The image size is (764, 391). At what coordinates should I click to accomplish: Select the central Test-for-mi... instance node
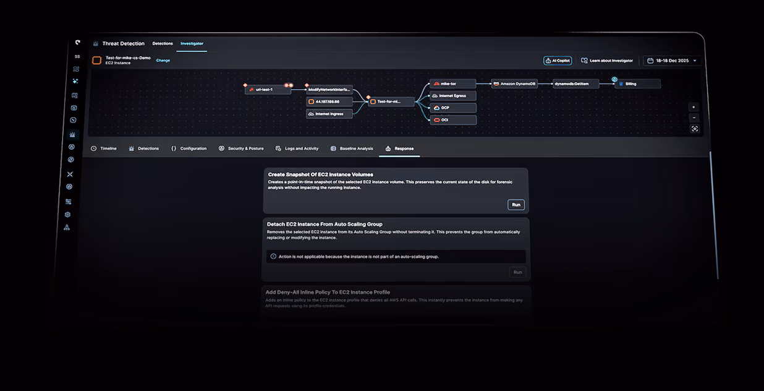391,101
